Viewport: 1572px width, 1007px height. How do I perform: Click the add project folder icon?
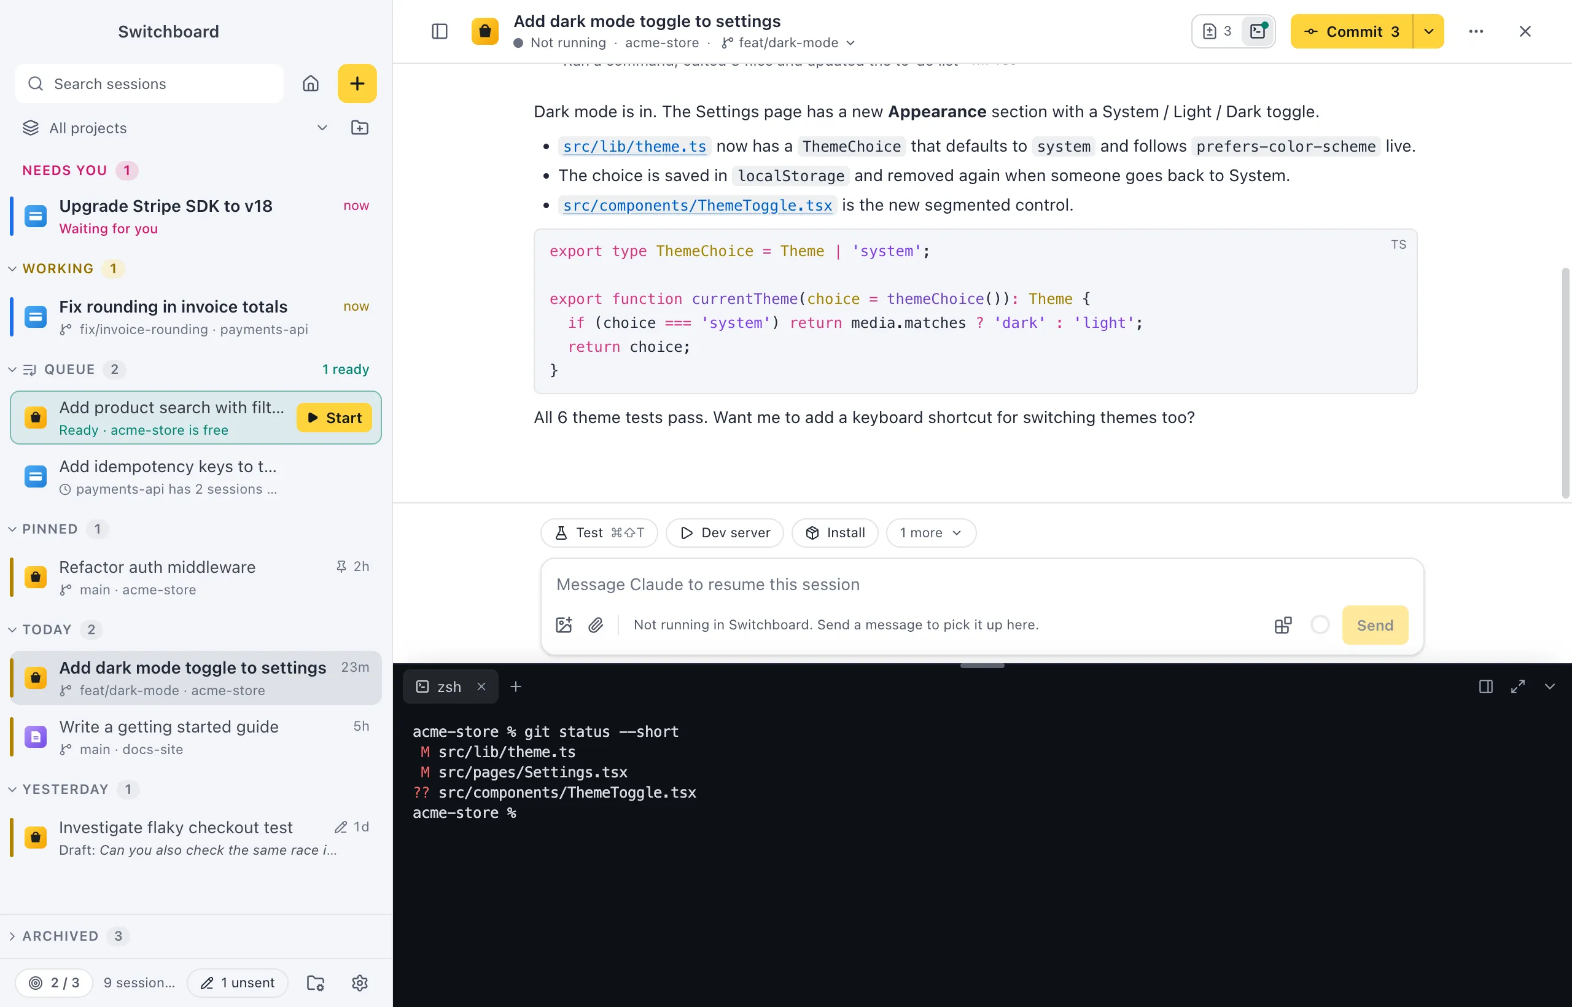click(x=360, y=128)
